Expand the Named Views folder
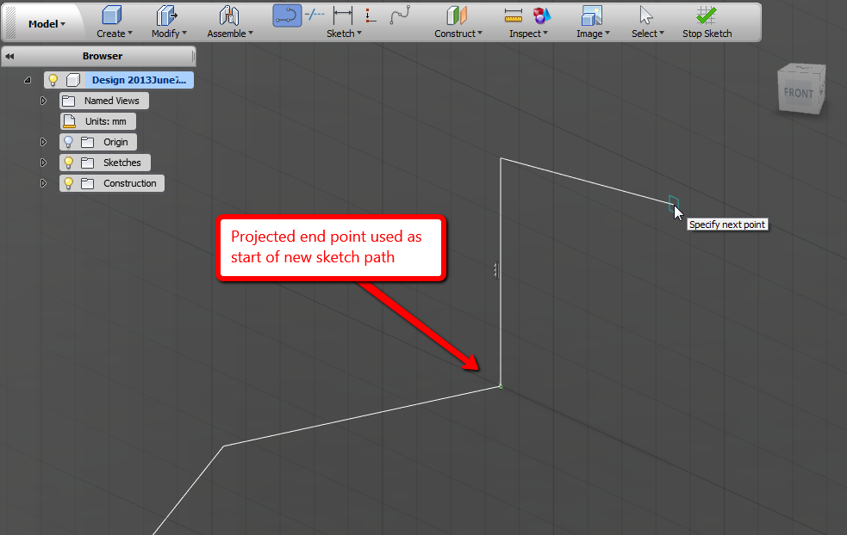 click(x=43, y=101)
